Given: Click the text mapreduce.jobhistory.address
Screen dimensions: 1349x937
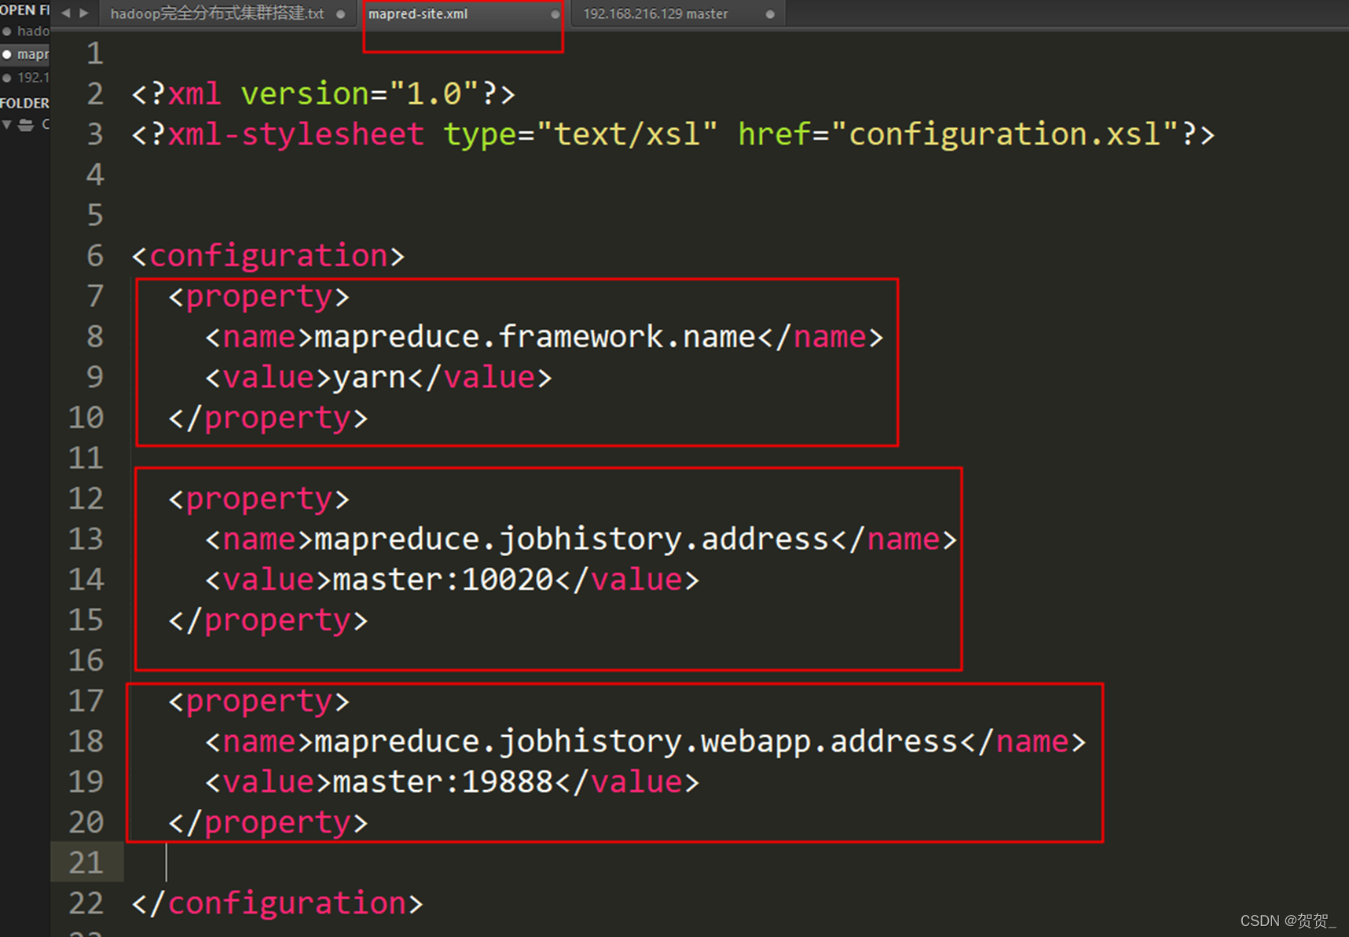Looking at the screenshot, I should (571, 540).
